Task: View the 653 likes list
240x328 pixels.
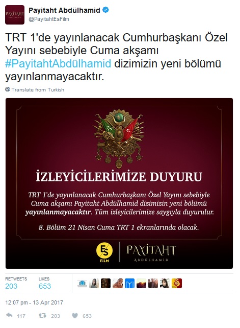Action: [x=44, y=283]
